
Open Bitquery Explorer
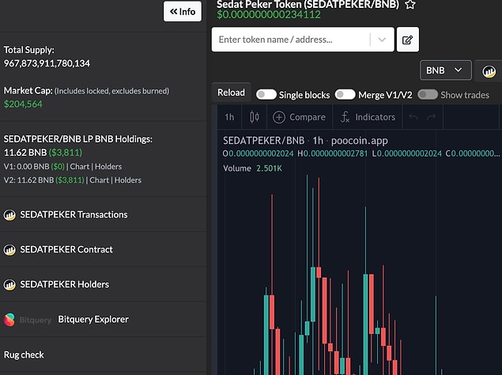click(x=93, y=320)
